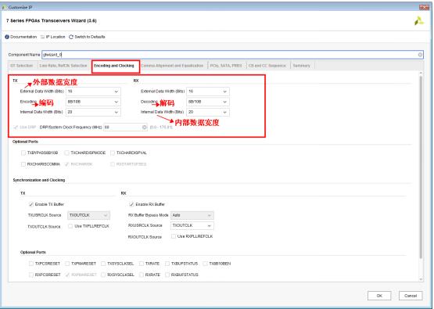The image size is (434, 309).
Task: Uncheck Enable RX Buffer
Action: (x=131, y=204)
